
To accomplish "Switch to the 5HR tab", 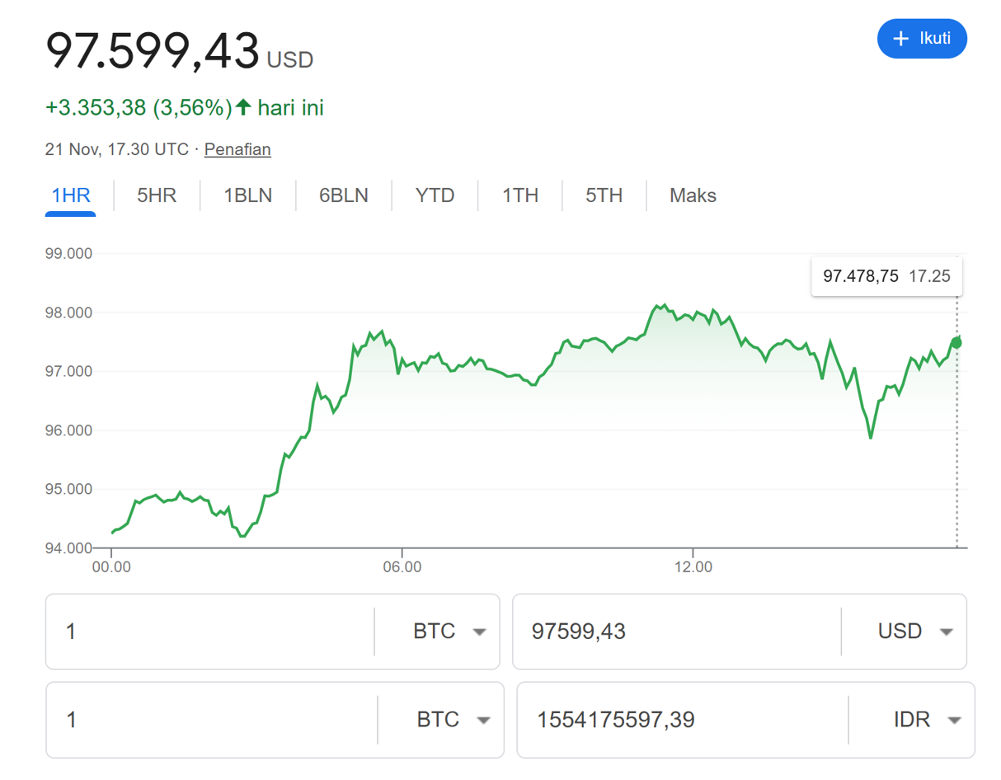I will tap(157, 195).
